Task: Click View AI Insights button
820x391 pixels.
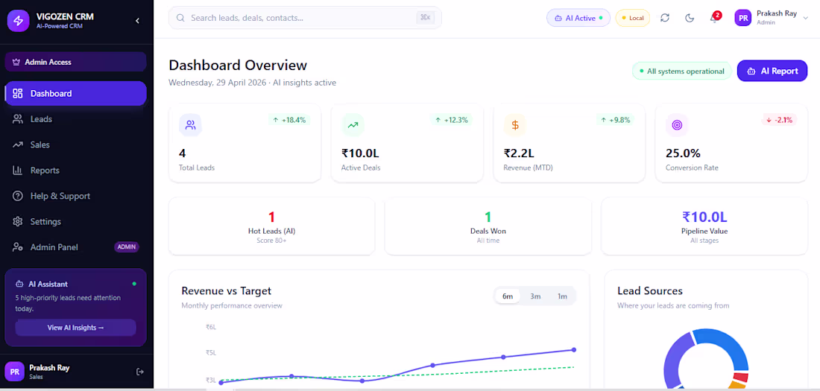Action: pyautogui.click(x=75, y=328)
